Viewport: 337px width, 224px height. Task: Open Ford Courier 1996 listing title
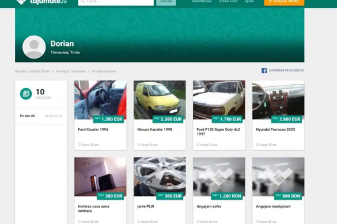(93, 129)
